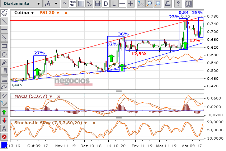
Task: Select the diagonal trend line tool
Action: click(4, 21)
